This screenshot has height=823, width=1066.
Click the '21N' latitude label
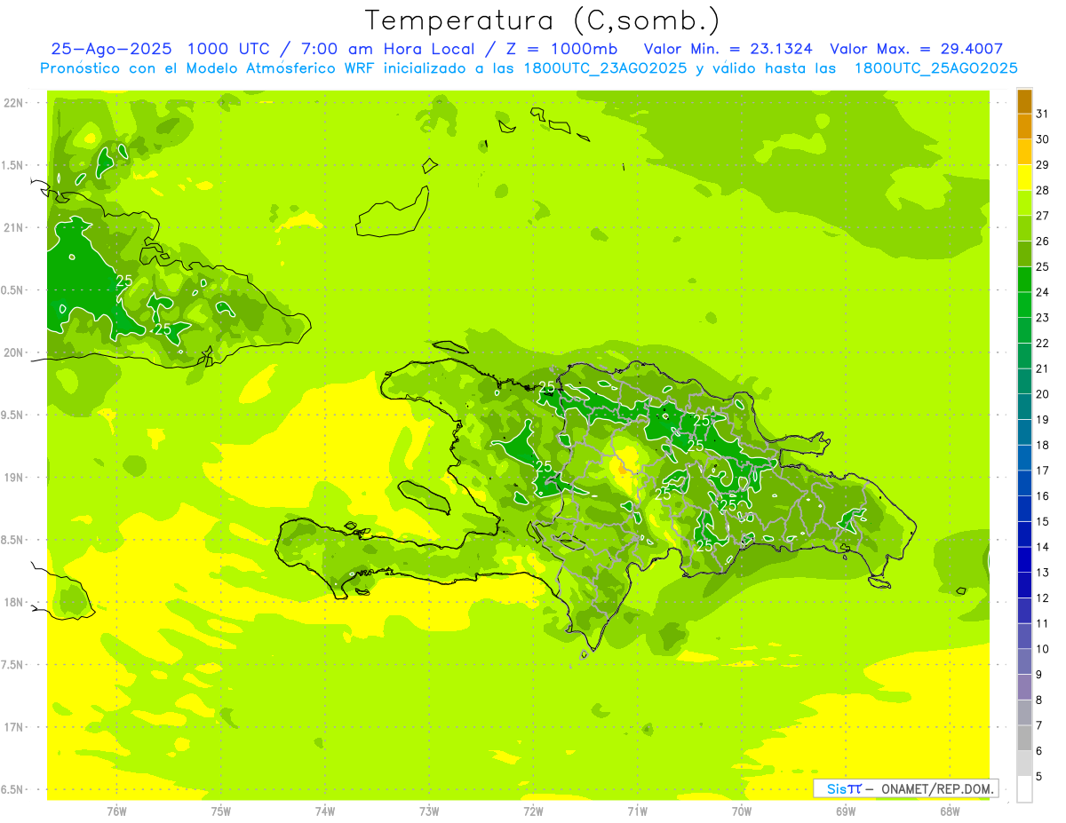point(12,227)
